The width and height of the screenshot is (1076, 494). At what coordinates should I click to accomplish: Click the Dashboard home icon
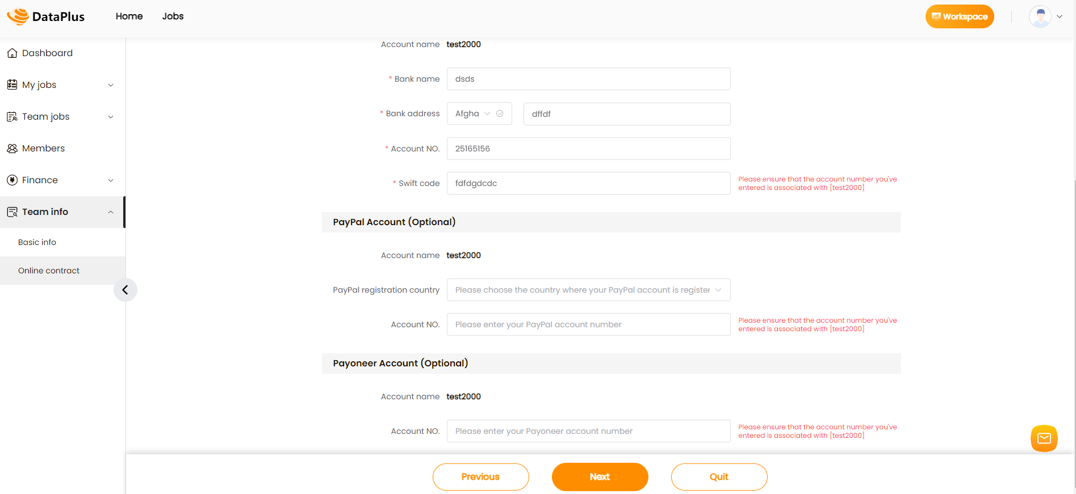click(x=12, y=53)
